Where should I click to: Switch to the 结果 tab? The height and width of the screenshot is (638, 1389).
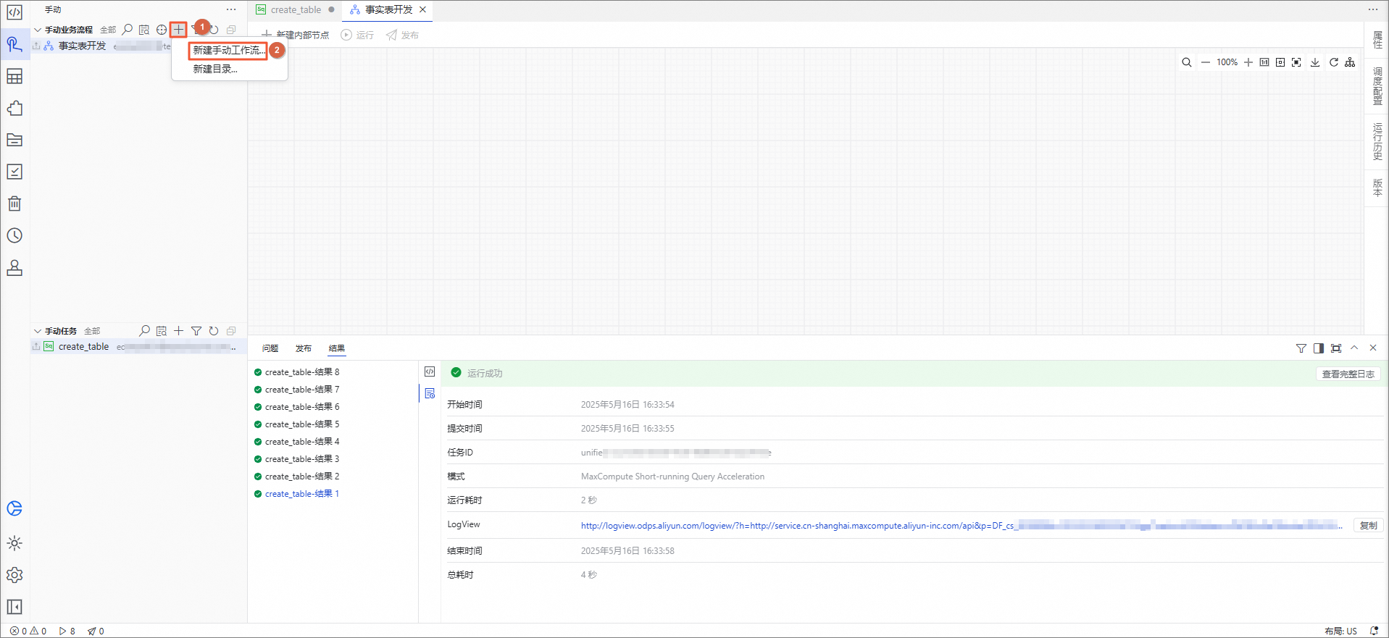337,348
